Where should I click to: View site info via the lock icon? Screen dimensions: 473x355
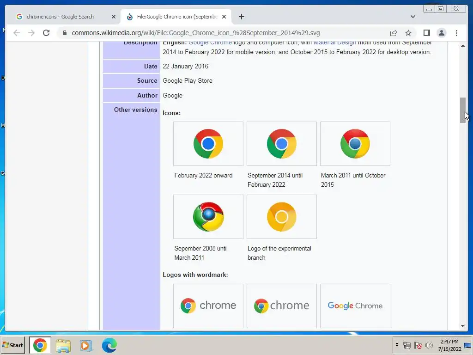coord(65,33)
